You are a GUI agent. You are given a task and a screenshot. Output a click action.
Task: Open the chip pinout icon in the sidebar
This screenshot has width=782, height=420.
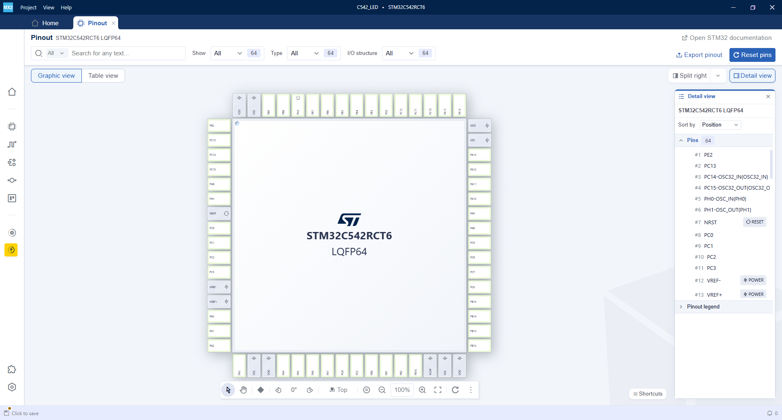pos(12,127)
